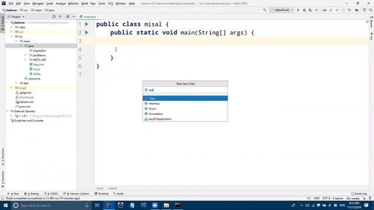Open the VCS menu

pyautogui.click(x=110, y=3)
